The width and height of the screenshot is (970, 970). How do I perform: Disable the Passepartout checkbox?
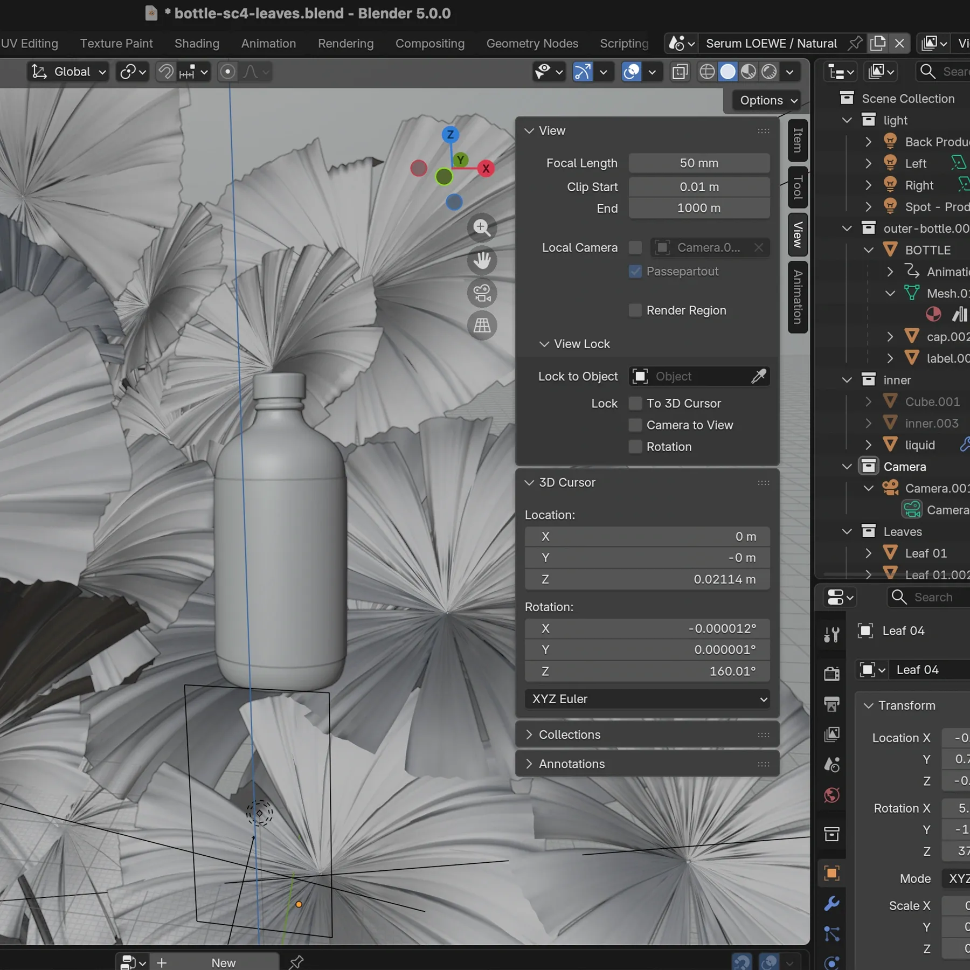(635, 272)
